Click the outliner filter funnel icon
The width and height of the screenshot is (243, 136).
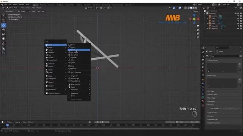tap(236, 8)
